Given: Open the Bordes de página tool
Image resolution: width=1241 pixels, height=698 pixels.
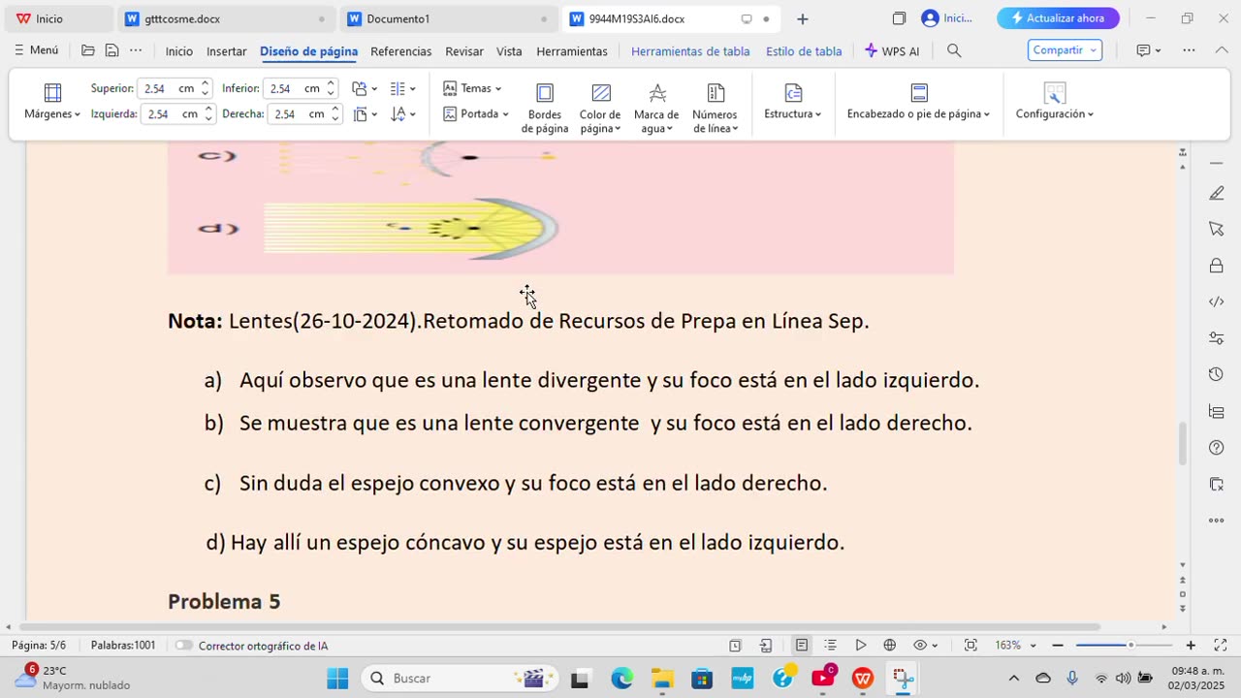Looking at the screenshot, I should click(x=545, y=108).
